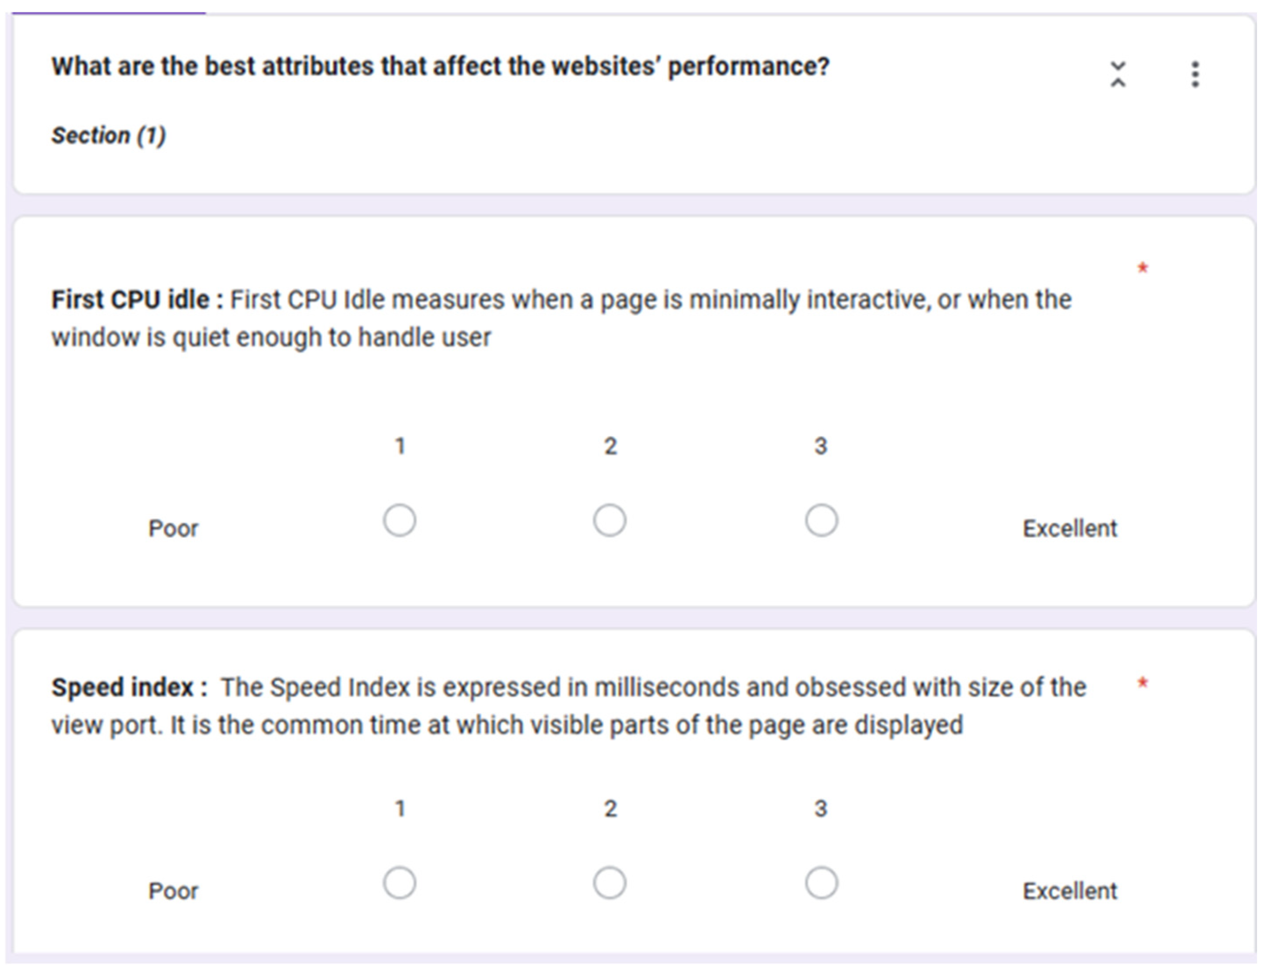This screenshot has width=1265, height=971.
Task: Select rating 2 for First CPU idle
Action: 610,520
